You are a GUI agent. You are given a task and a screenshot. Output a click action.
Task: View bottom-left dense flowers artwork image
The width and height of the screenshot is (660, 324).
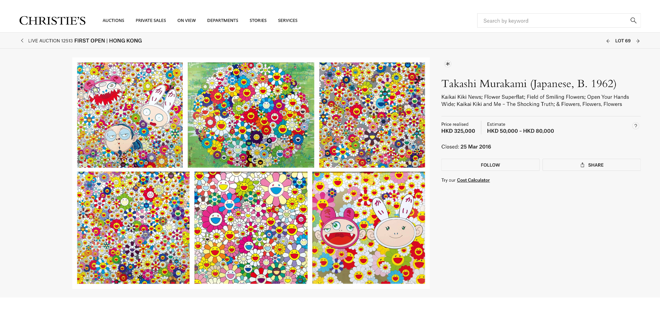133,228
